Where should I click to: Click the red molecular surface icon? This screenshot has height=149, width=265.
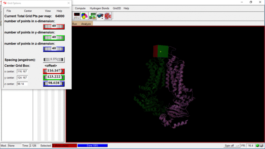pyautogui.click(x=108, y=16)
